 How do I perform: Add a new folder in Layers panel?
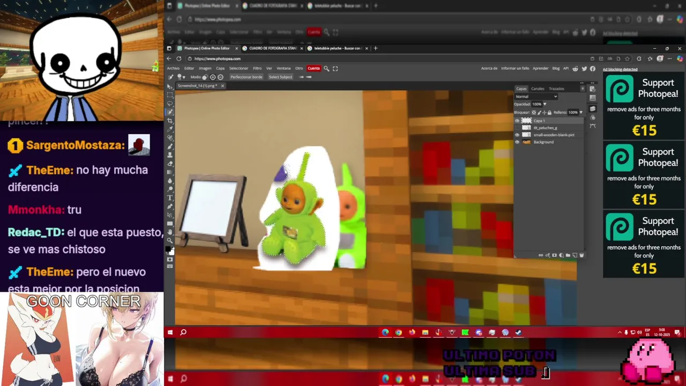tap(568, 255)
